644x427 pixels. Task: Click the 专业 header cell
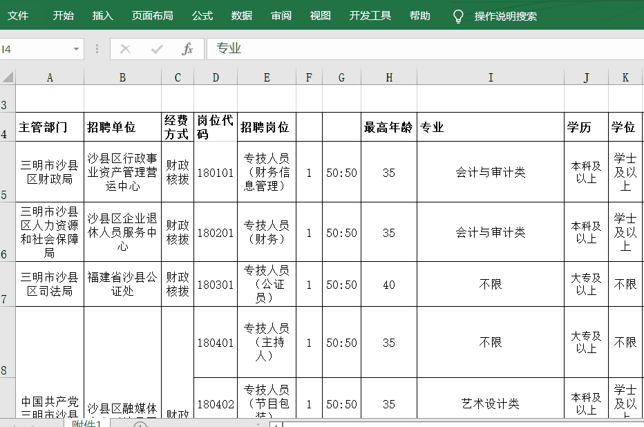pyautogui.click(x=491, y=127)
